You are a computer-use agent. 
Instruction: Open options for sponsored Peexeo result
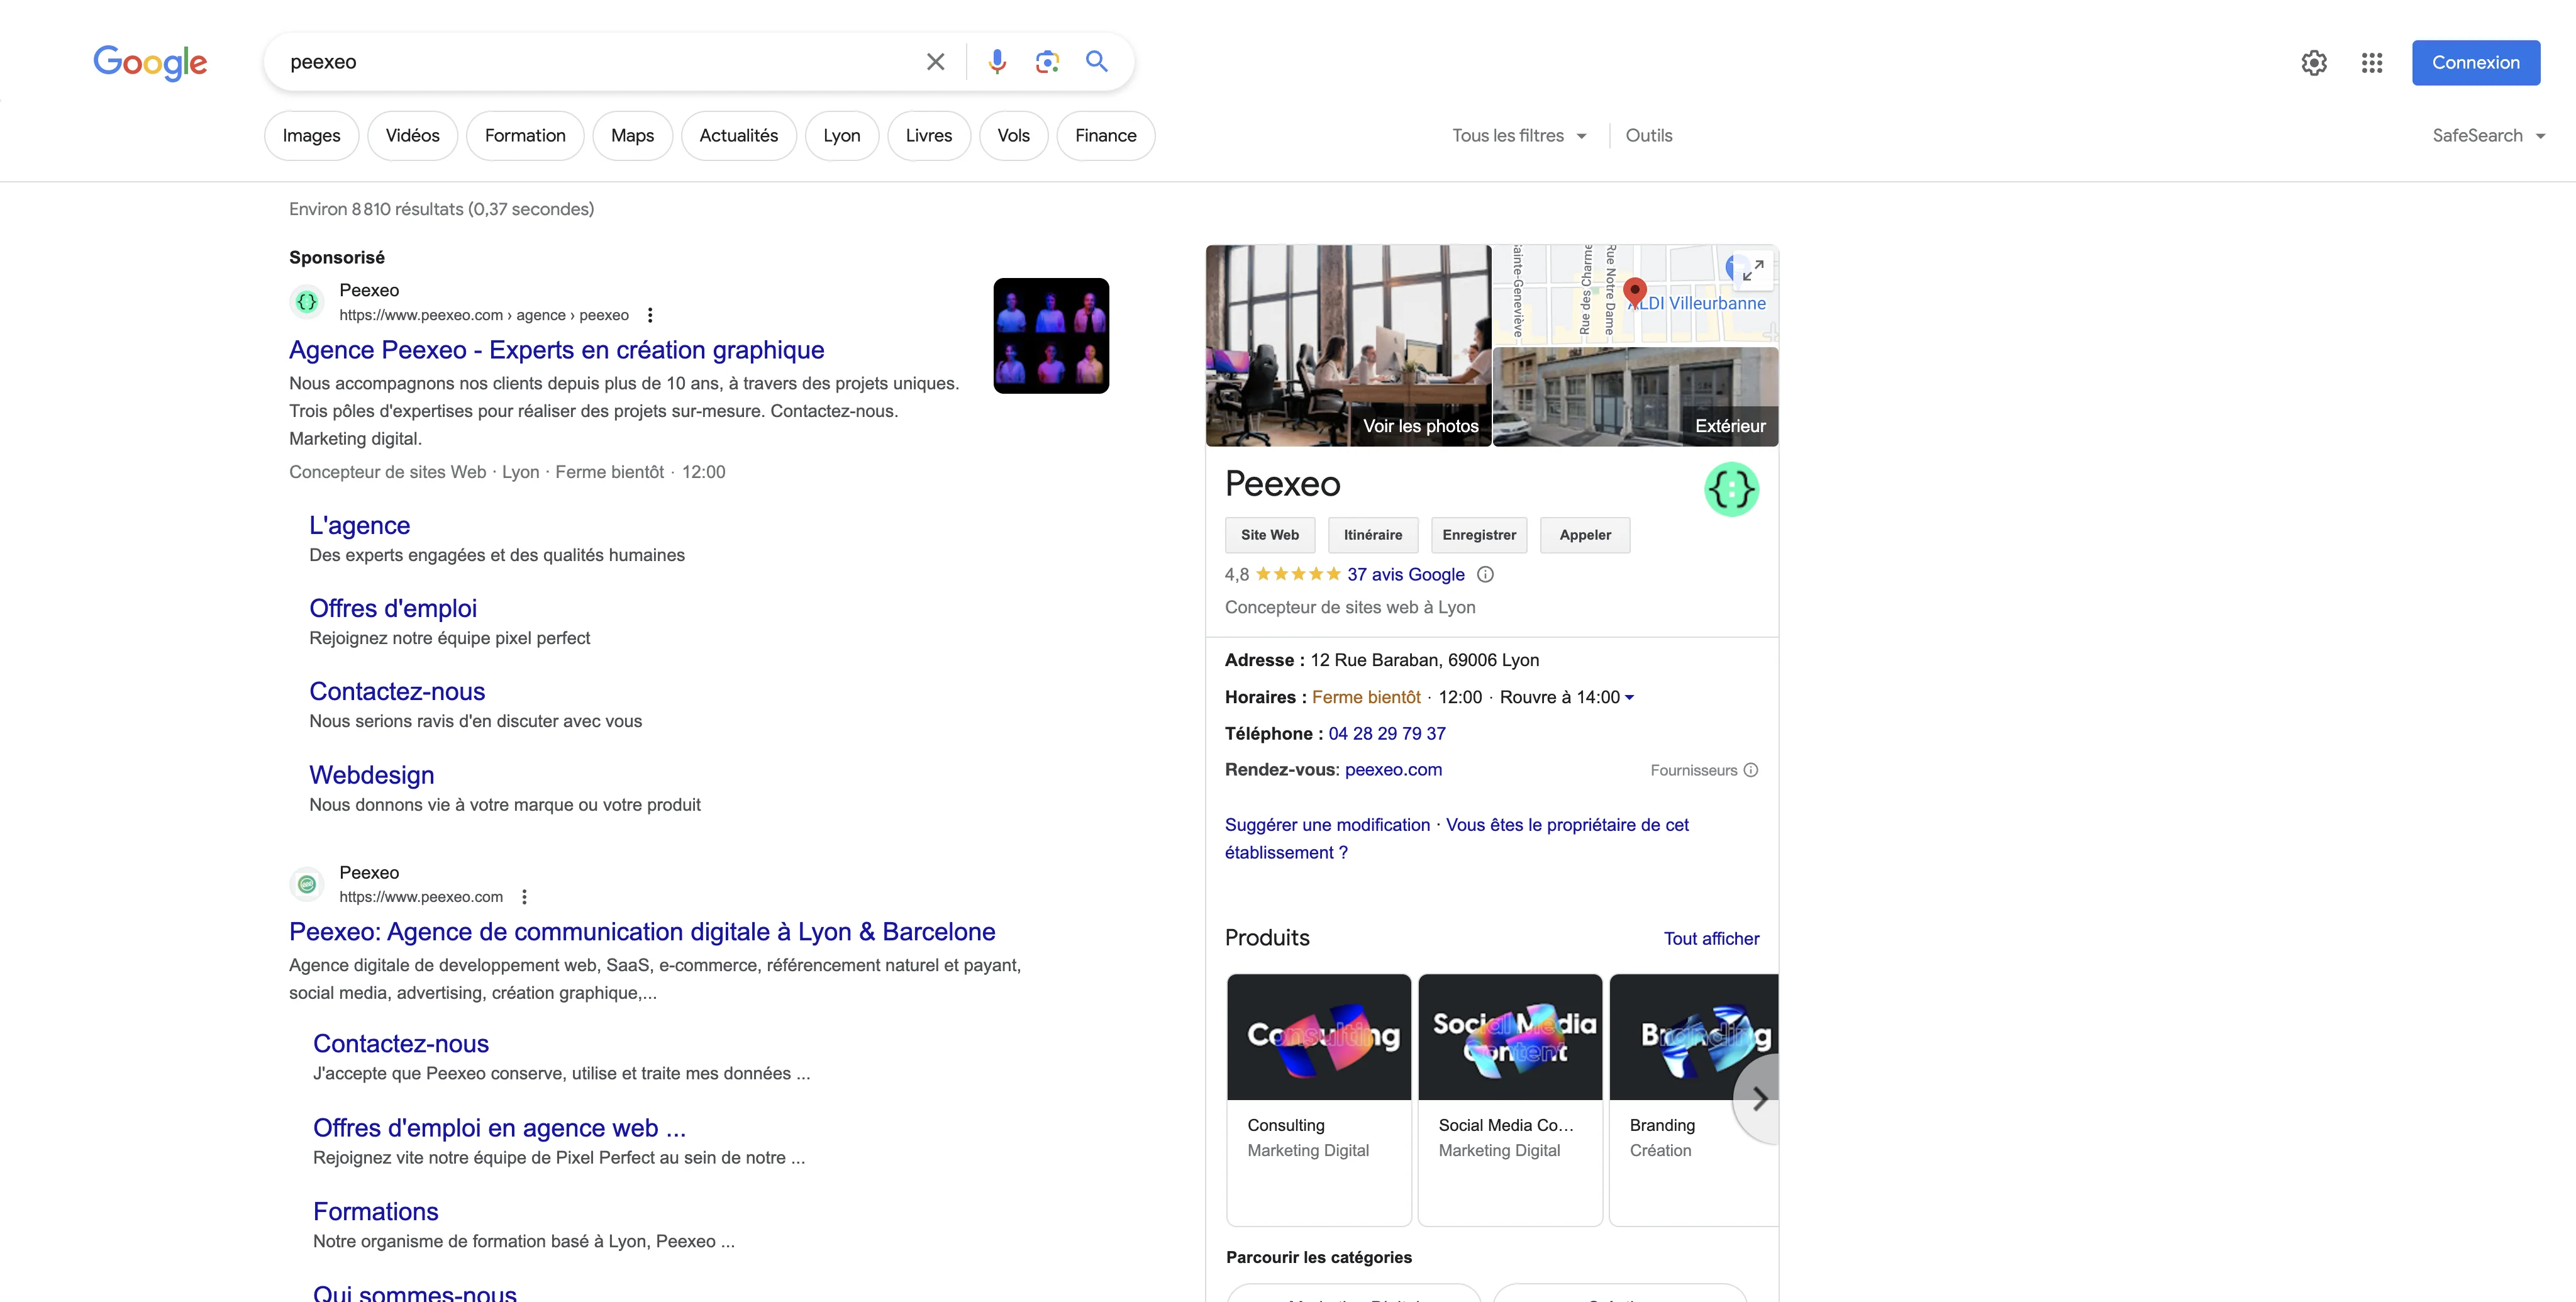[x=650, y=315]
